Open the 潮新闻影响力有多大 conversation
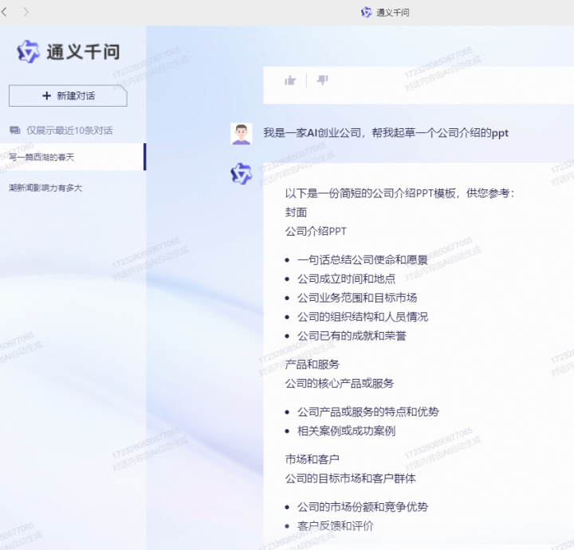The image size is (574, 550). tap(45, 188)
